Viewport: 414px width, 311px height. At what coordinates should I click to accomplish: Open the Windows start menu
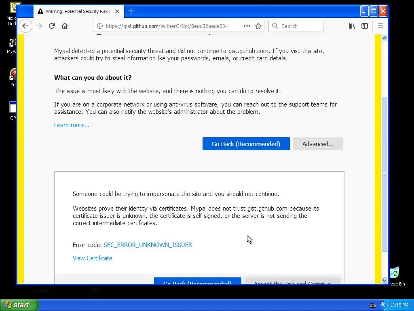tap(19, 305)
